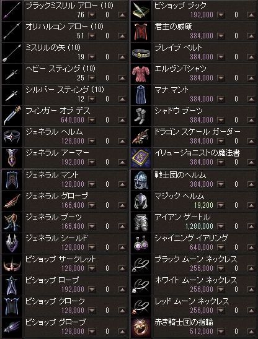Click the イリュージョニストの魔法書 spellbook icon
This screenshot has width=258, height=339.
[141, 157]
